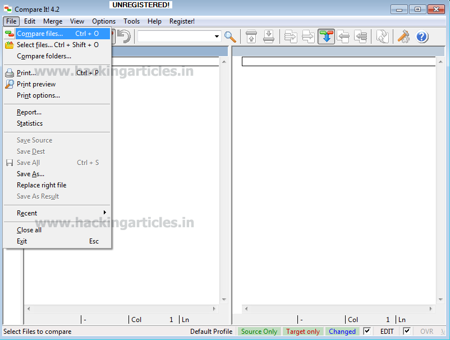Jump to next difference with down-arrow icon
The width and height of the screenshot is (450, 340).
[x=269, y=36]
